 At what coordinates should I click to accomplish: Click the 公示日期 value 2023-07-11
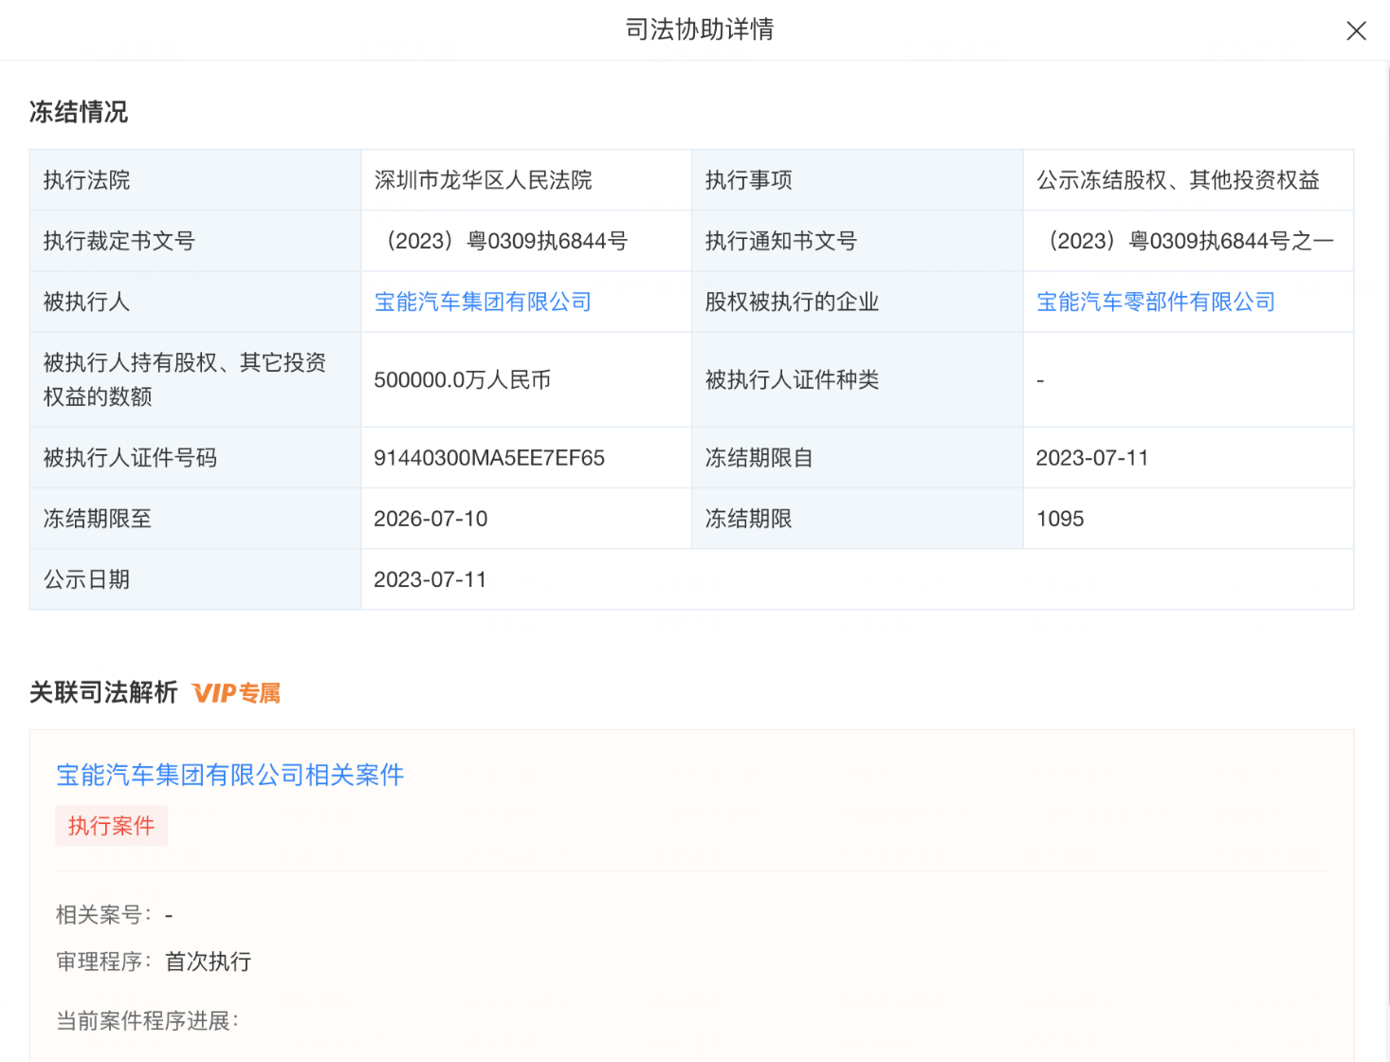430,579
